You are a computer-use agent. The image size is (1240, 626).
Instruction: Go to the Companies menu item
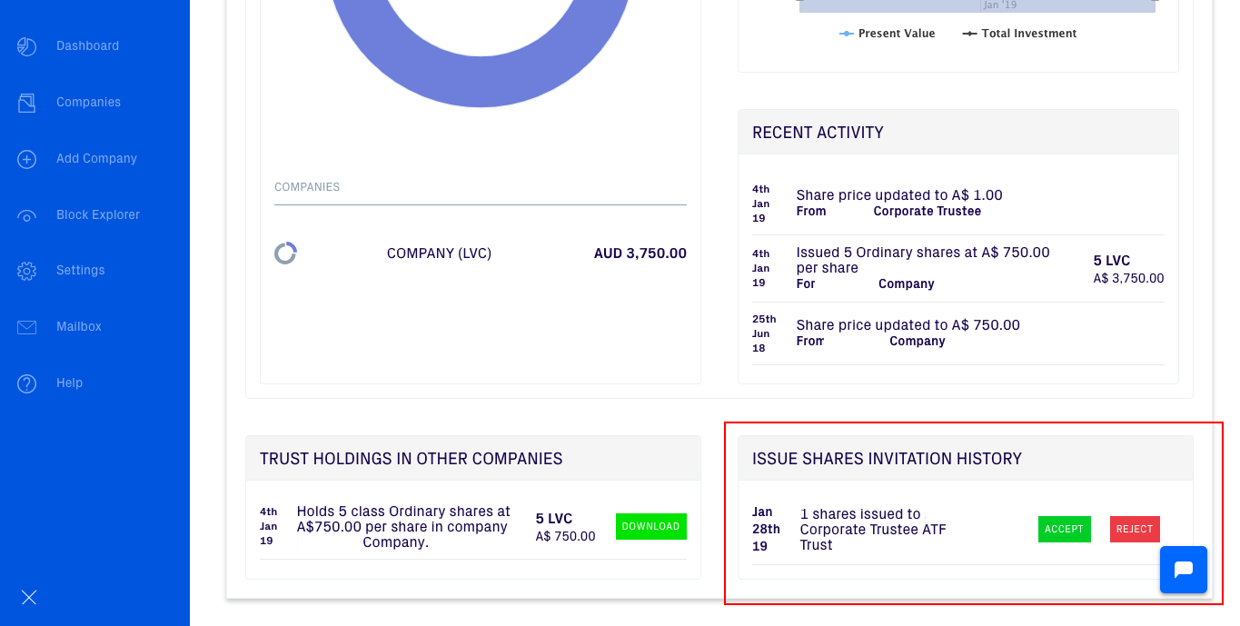click(88, 103)
